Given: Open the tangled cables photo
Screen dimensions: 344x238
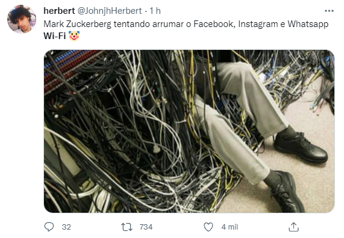Looking at the screenshot, I should (x=189, y=131).
